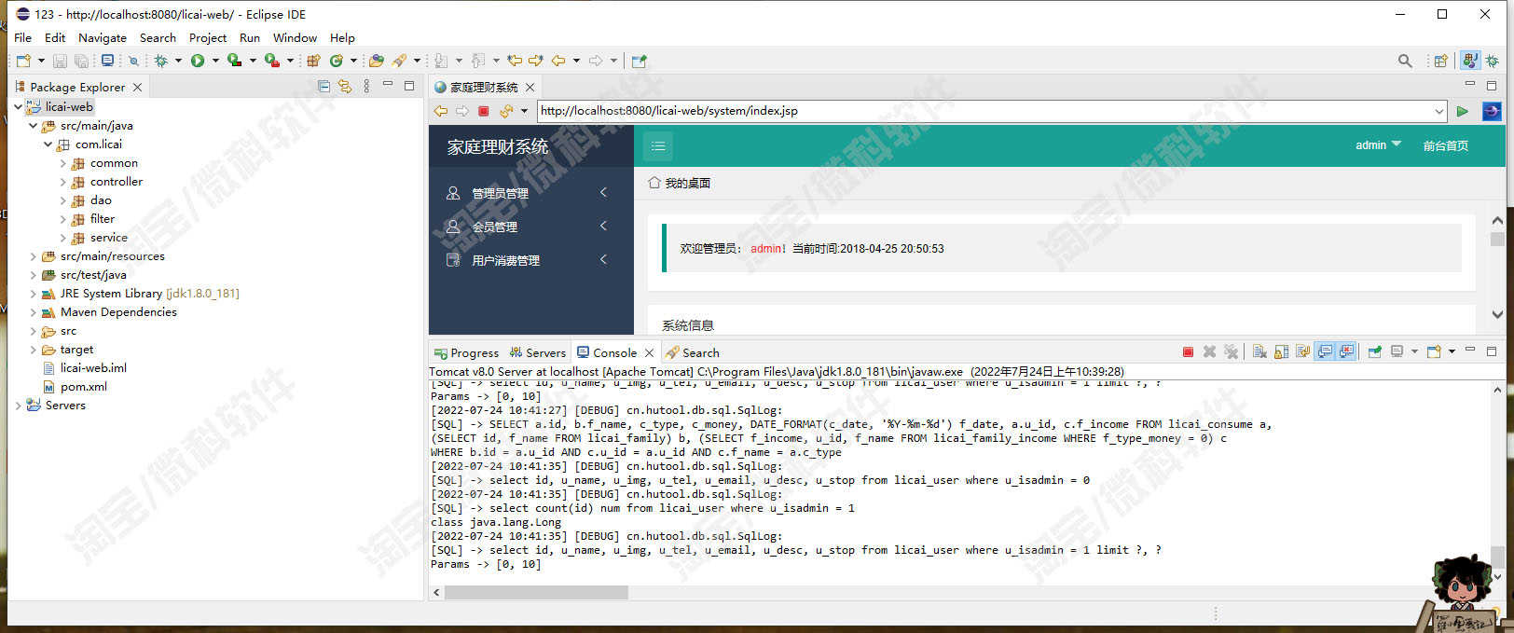Expand the service package
This screenshot has height=633, width=1514.
(62, 238)
